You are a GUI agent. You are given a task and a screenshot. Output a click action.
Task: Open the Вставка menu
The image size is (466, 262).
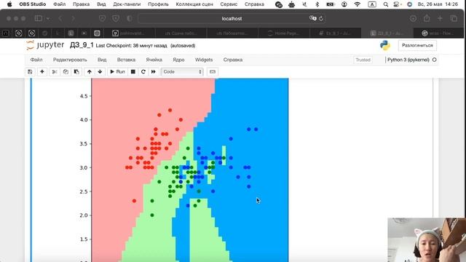tap(126, 60)
